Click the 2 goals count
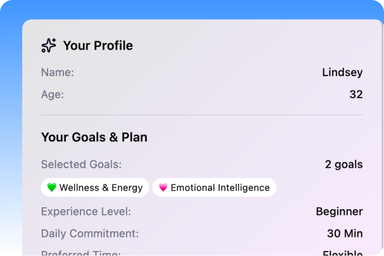This screenshot has width=384, height=256. tap(343, 164)
